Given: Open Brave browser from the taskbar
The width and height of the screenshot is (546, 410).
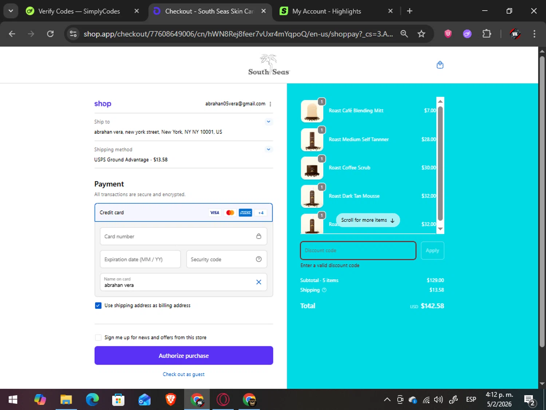Looking at the screenshot, I should tap(171, 400).
